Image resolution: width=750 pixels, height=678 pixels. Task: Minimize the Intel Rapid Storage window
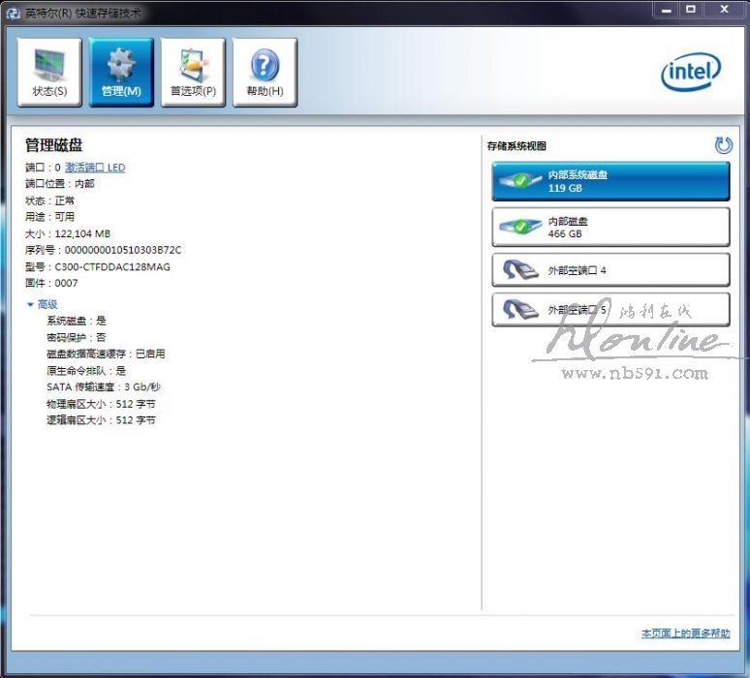tap(666, 9)
